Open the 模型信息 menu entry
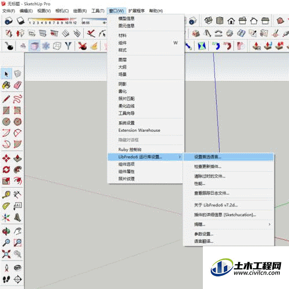Image resolution: width=289 pixels, height=289 pixels. coord(145,18)
